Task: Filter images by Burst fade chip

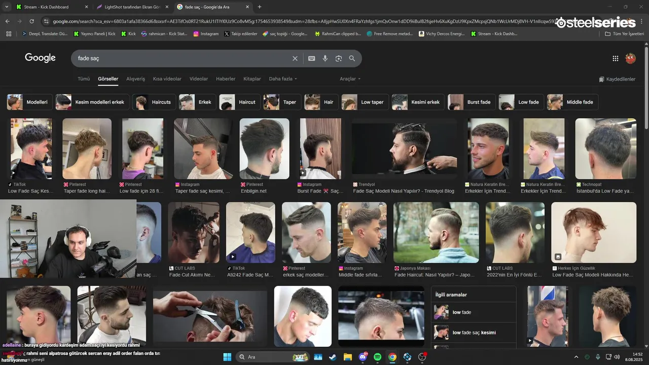Action: (x=472, y=102)
